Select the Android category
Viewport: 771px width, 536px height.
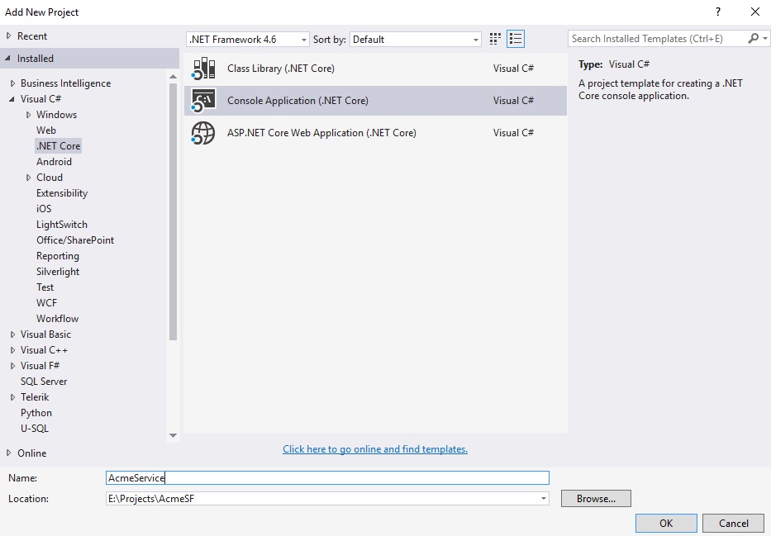coord(54,162)
